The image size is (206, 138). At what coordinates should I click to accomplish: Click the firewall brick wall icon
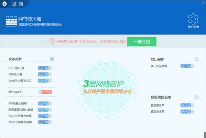[x=11, y=21]
